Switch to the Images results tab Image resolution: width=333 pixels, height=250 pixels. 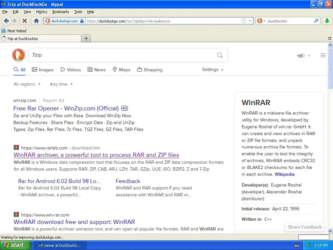43,70
